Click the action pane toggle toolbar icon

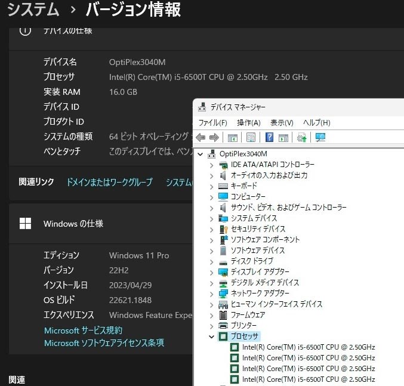tap(283, 137)
